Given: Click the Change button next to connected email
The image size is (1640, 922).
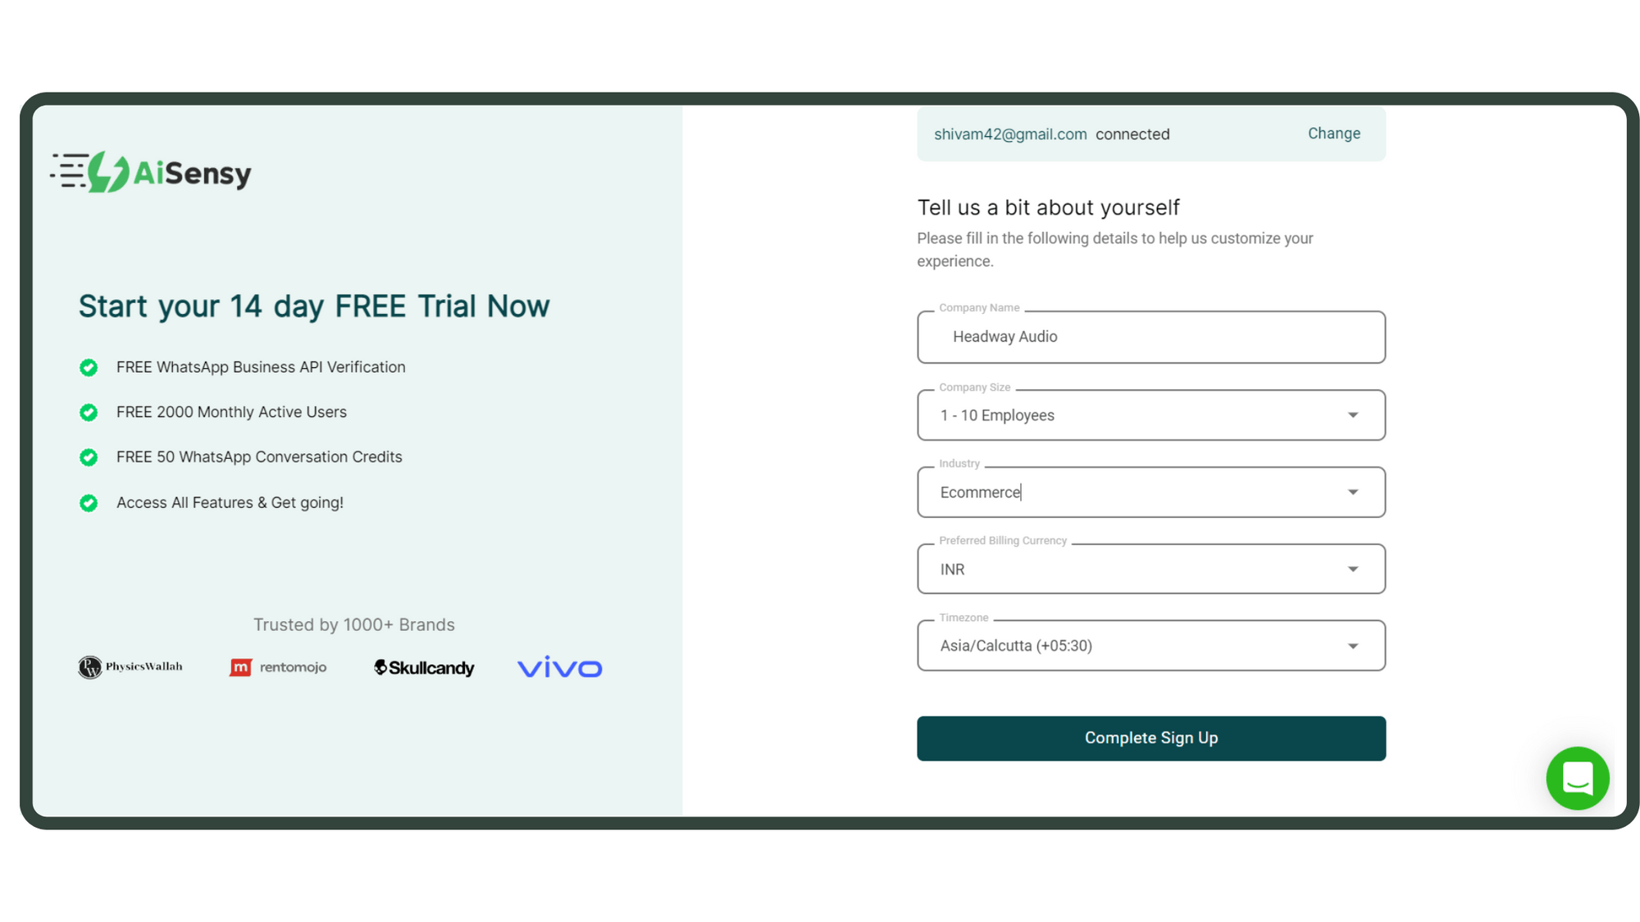Looking at the screenshot, I should pos(1333,133).
